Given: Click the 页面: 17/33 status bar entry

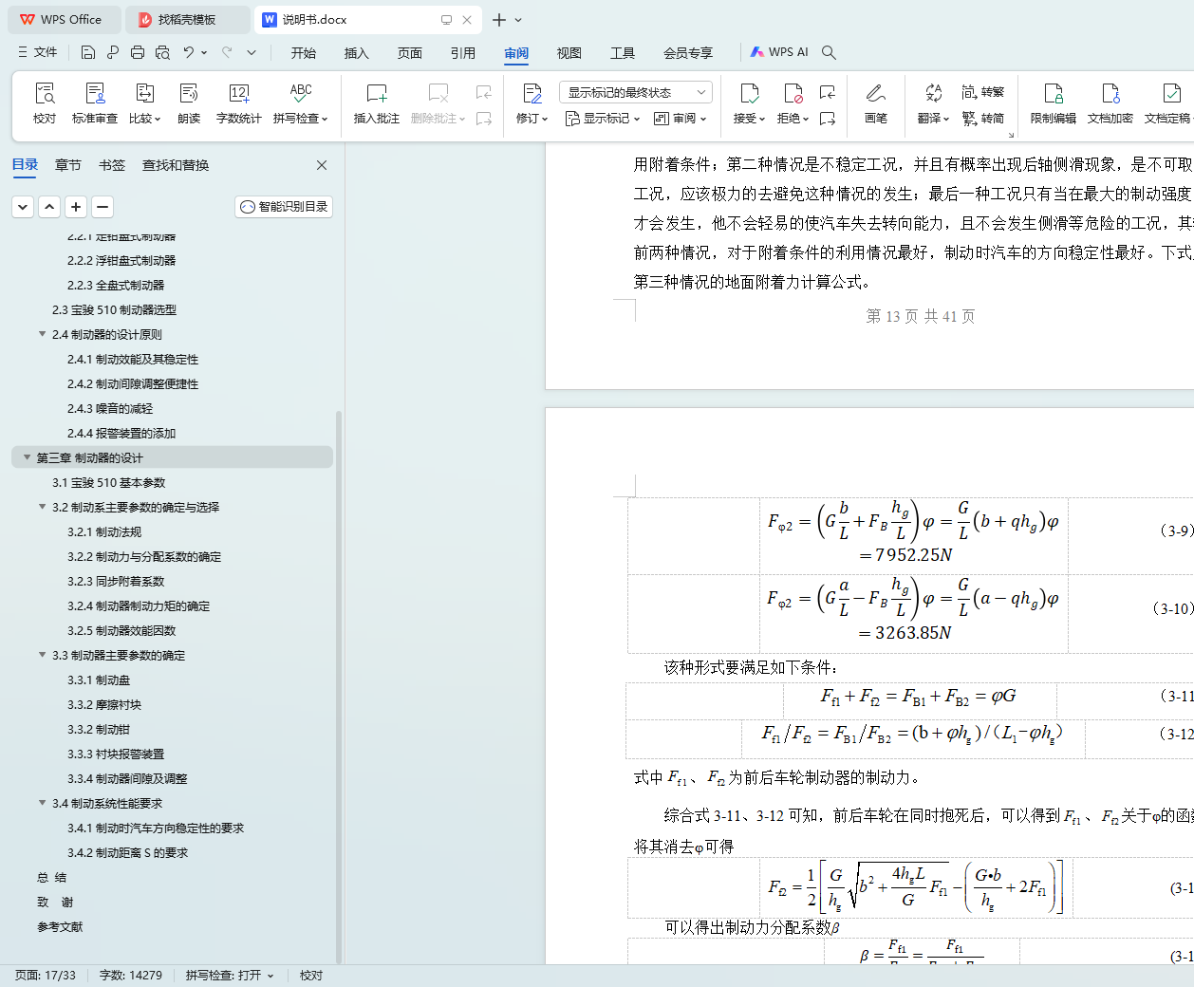Looking at the screenshot, I should [x=46, y=975].
